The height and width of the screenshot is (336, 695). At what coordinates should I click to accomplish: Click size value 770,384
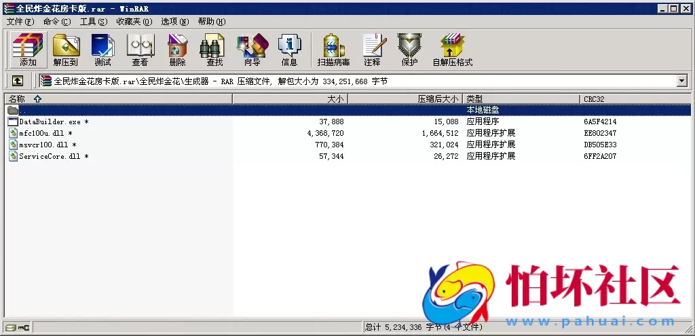329,145
